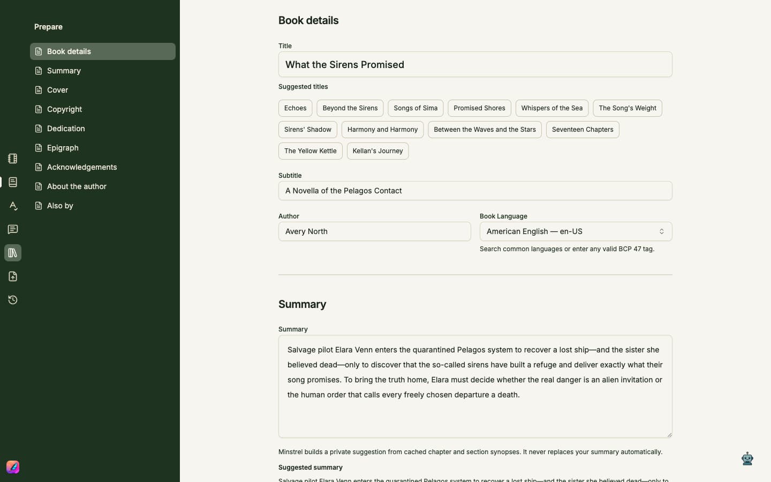The width and height of the screenshot is (771, 482).
Task: Select the library books icon in the rail
Action: point(13,253)
